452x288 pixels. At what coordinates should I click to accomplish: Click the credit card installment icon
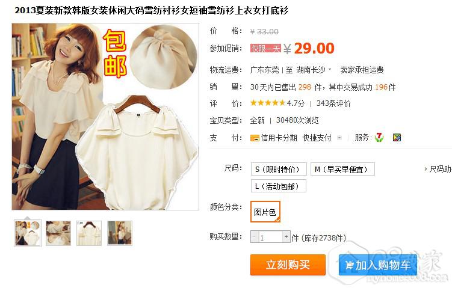[255, 138]
